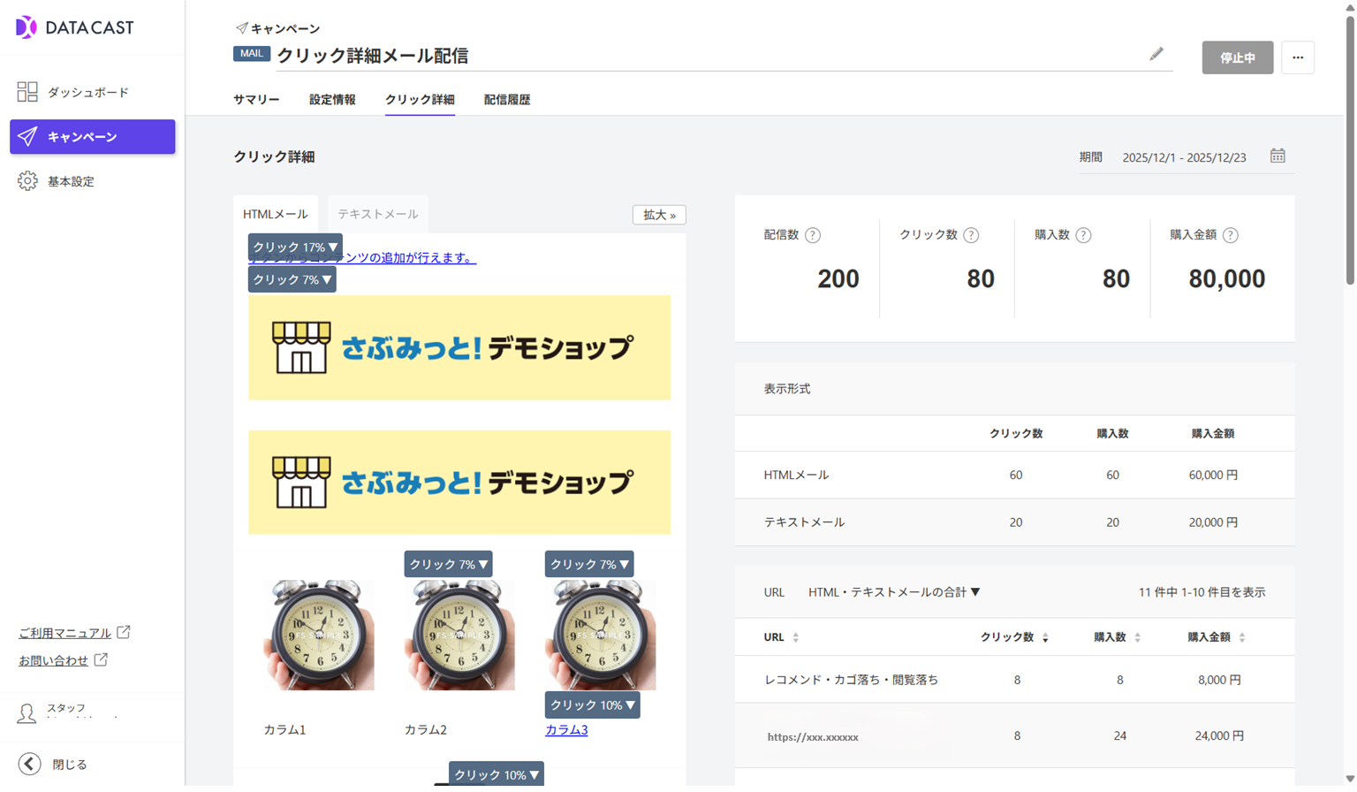Click help icon next to 購入金額
Image resolution: width=1357 pixels, height=792 pixels.
point(1230,235)
